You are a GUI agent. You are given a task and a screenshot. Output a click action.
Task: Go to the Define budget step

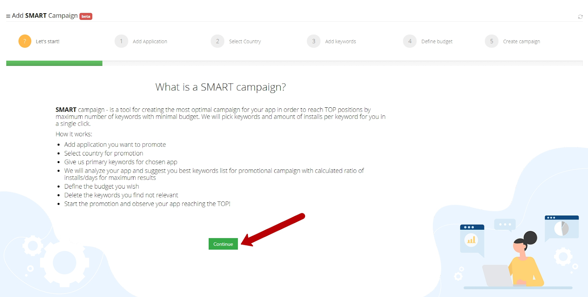coord(437,42)
